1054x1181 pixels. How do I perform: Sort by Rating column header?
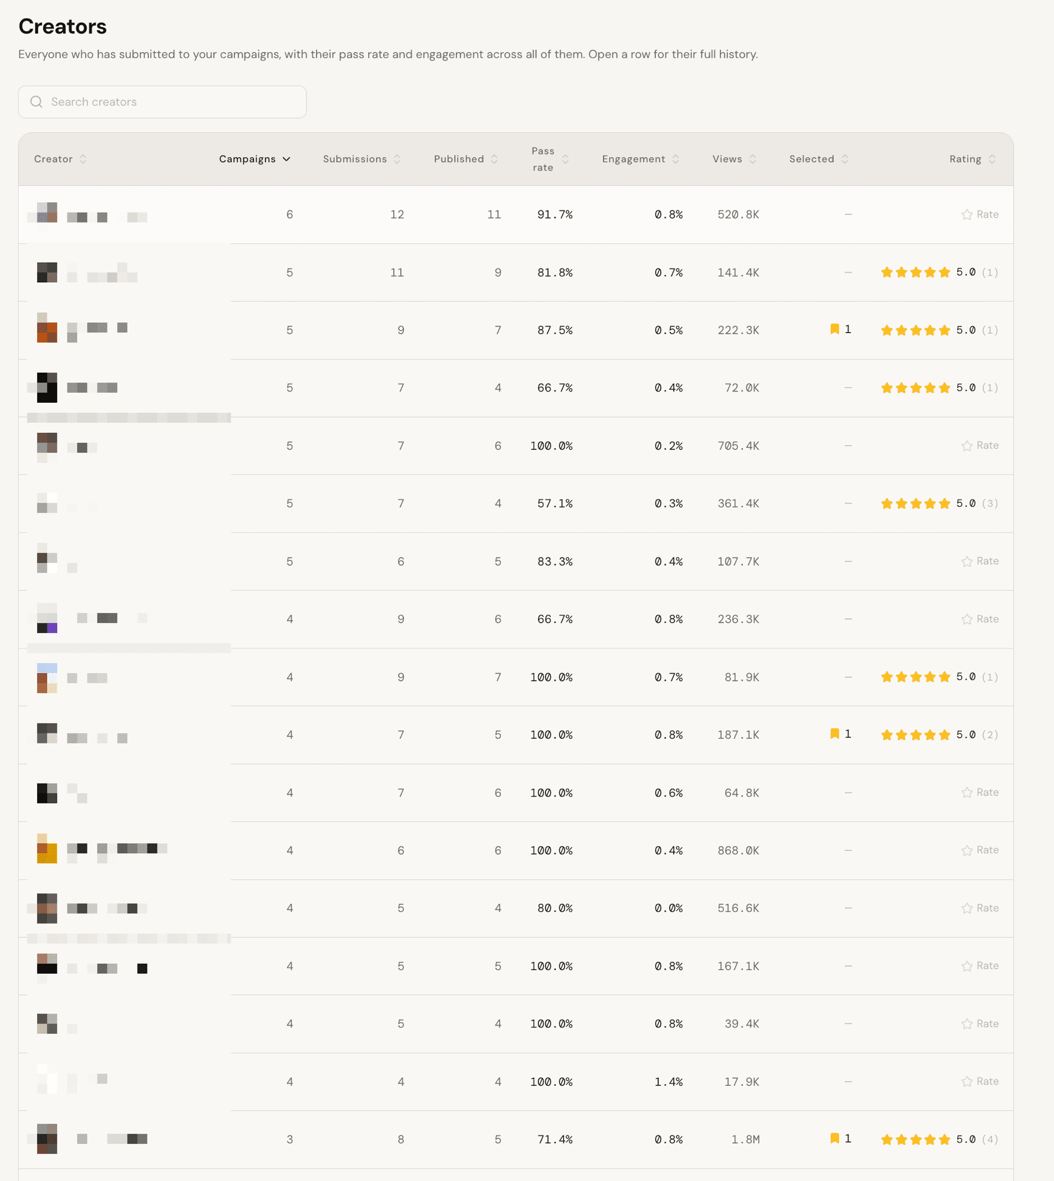coord(973,159)
